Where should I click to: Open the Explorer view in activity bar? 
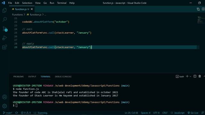click(4, 10)
